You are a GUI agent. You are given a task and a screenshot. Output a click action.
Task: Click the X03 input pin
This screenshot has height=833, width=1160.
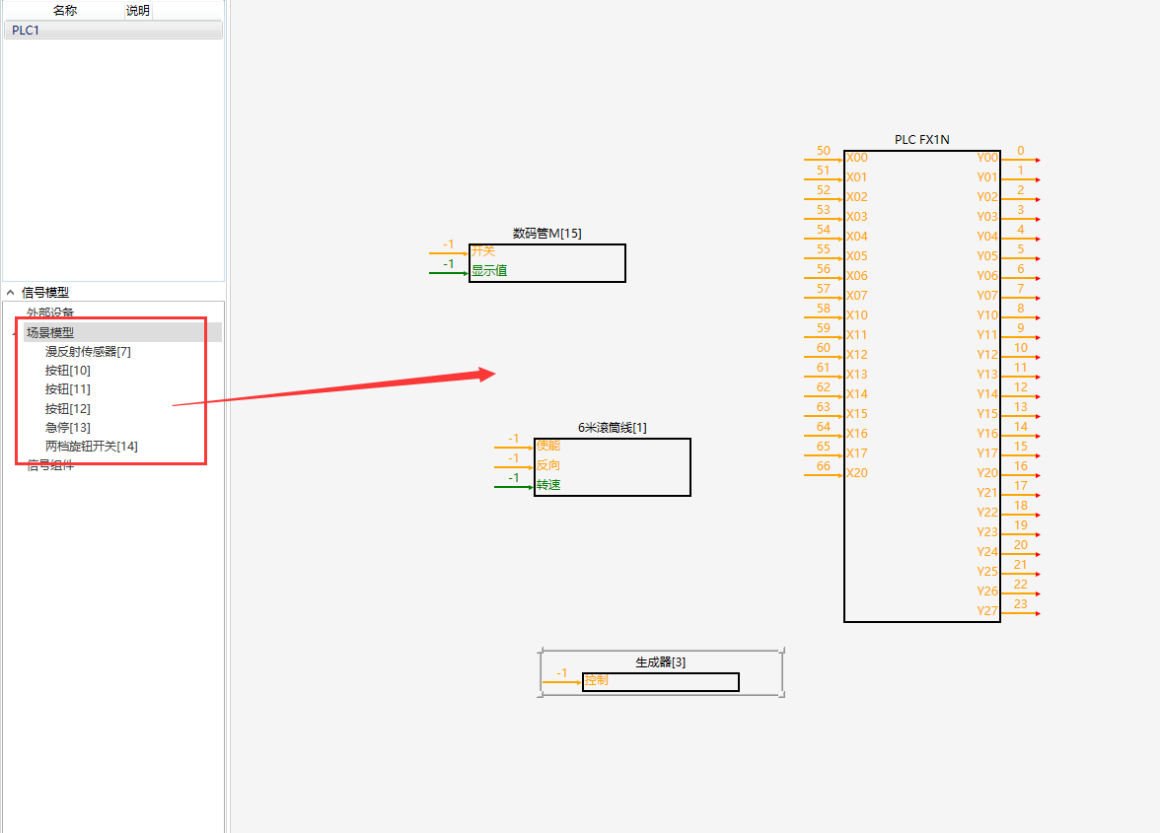tap(857, 217)
